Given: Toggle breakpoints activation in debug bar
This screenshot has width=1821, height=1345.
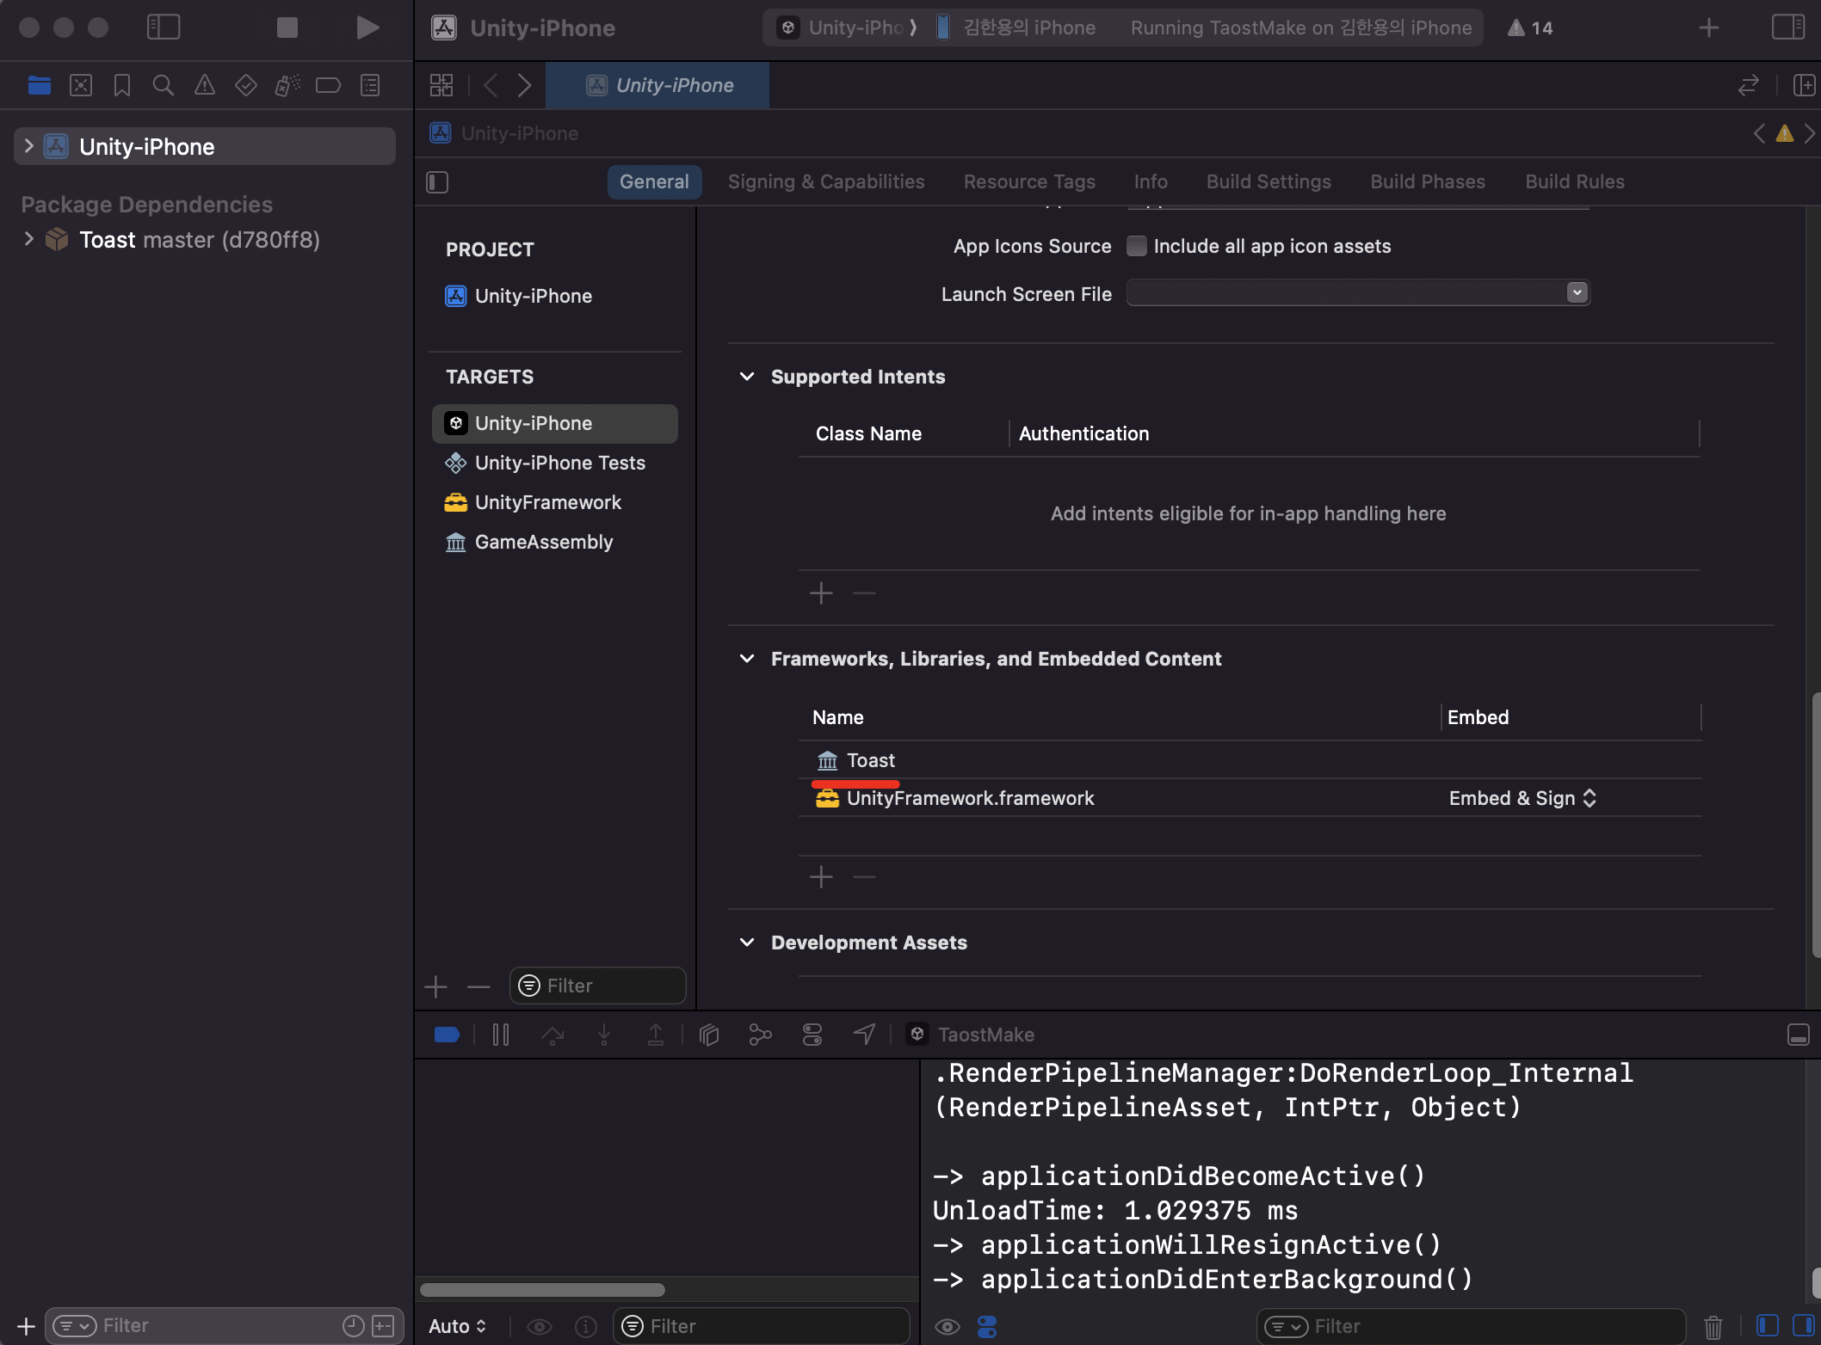Looking at the screenshot, I should [447, 1035].
